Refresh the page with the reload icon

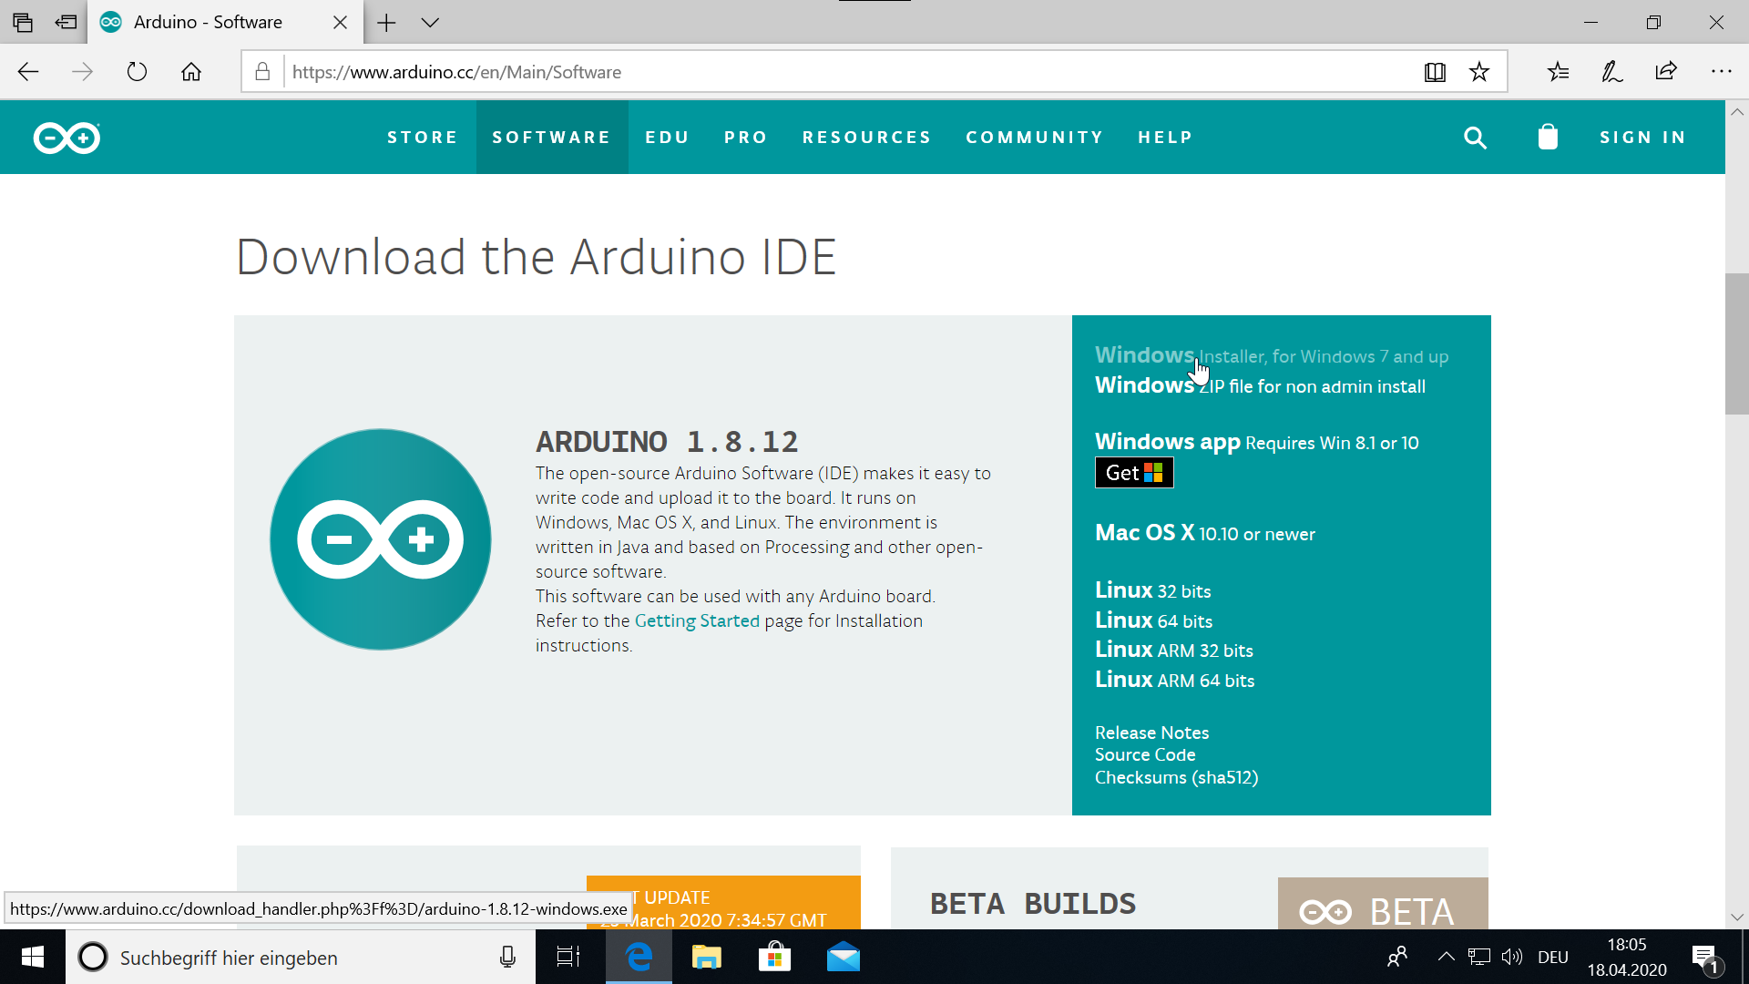click(x=137, y=72)
